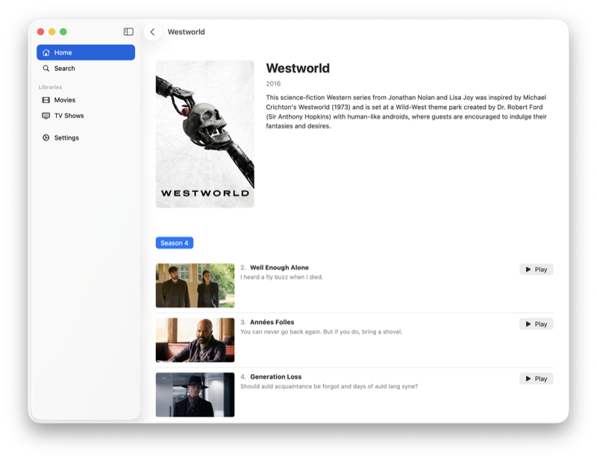
Task: Open the Season 4 selector
Action: [175, 243]
